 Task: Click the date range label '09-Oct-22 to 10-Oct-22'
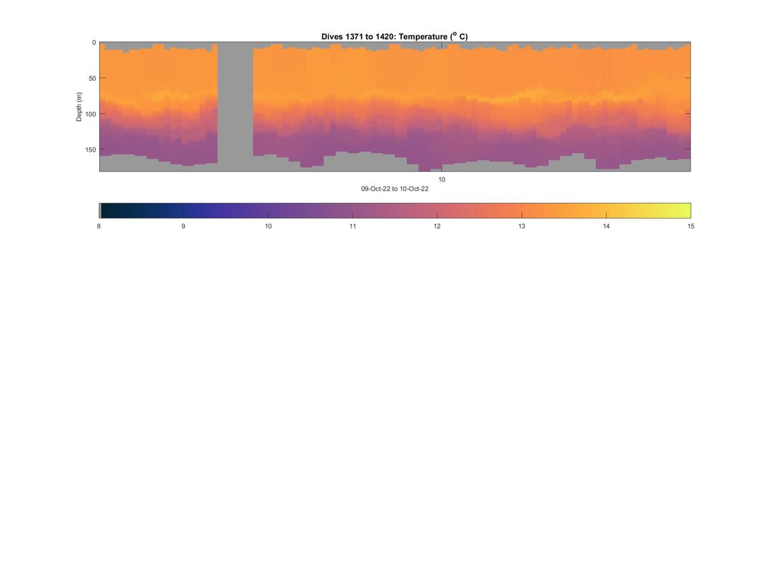pos(394,189)
